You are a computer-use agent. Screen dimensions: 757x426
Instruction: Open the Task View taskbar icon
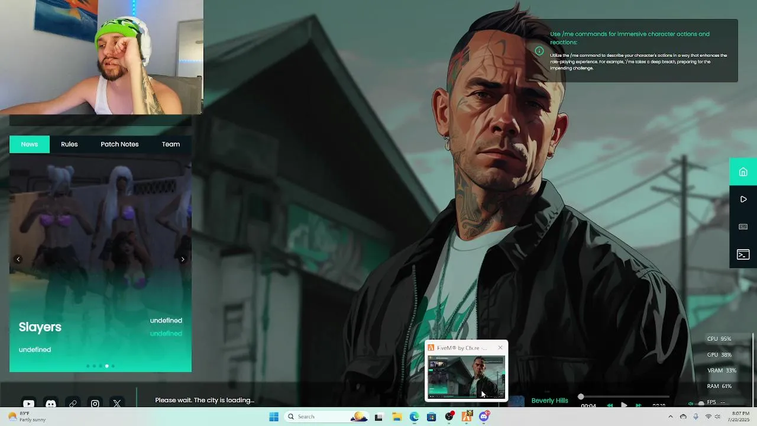tap(378, 417)
